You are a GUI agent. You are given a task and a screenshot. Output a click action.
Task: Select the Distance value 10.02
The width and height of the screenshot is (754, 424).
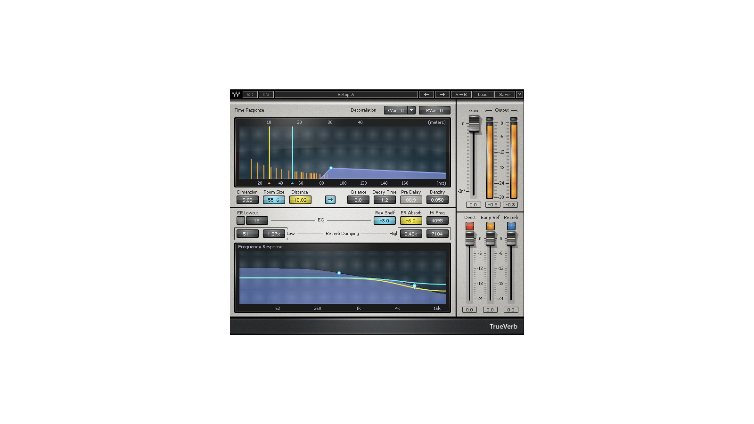tap(300, 200)
